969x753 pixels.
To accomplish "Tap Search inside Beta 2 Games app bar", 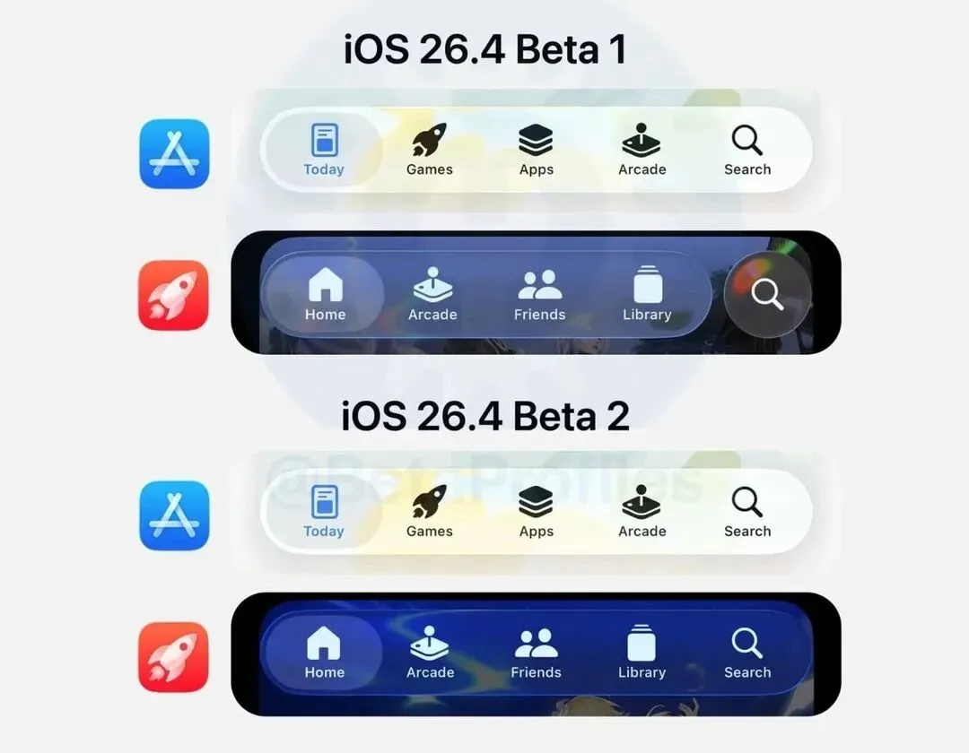I will [747, 653].
